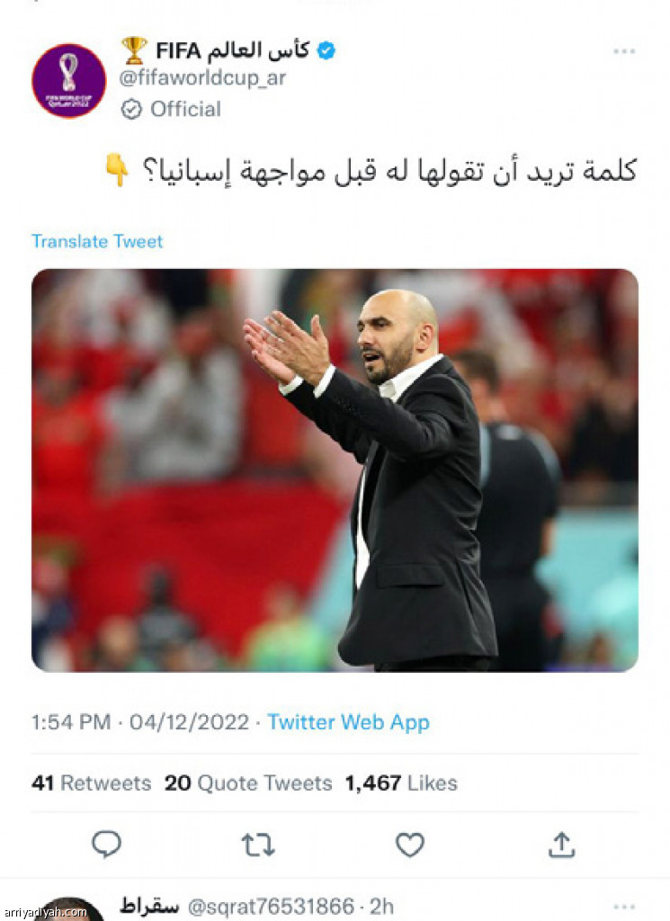Click the FIFA كأس العالم account name

click(232, 51)
